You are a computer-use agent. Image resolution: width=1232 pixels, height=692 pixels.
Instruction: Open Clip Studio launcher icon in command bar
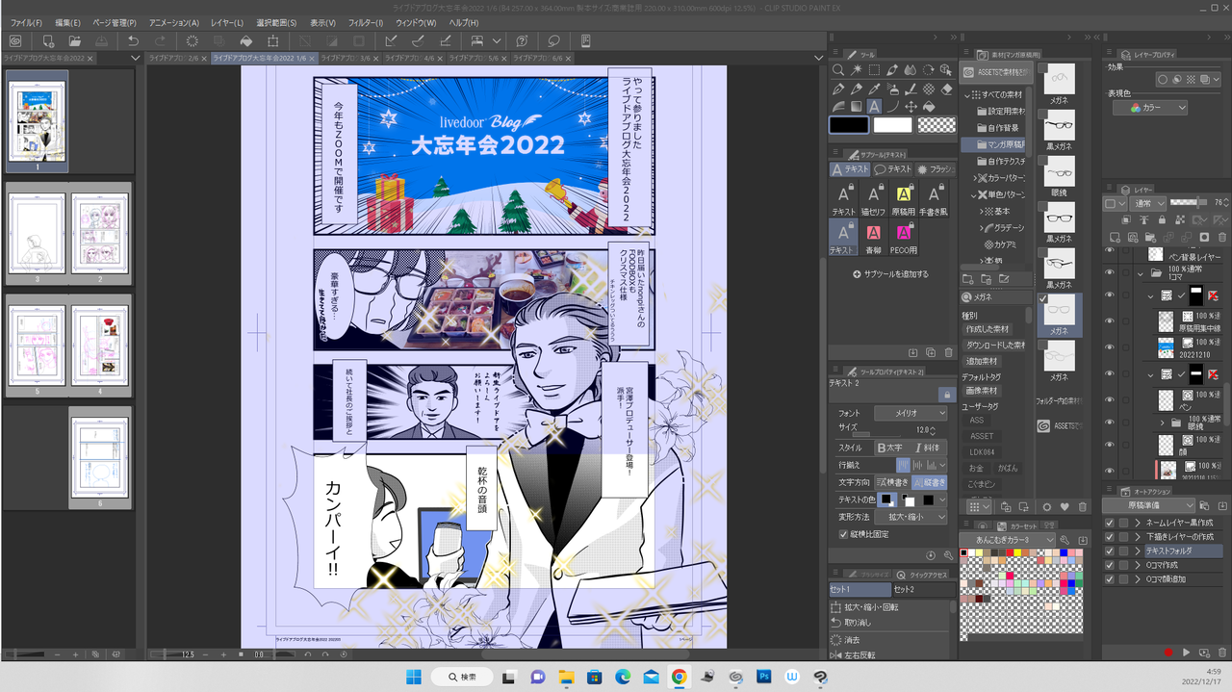[14, 41]
